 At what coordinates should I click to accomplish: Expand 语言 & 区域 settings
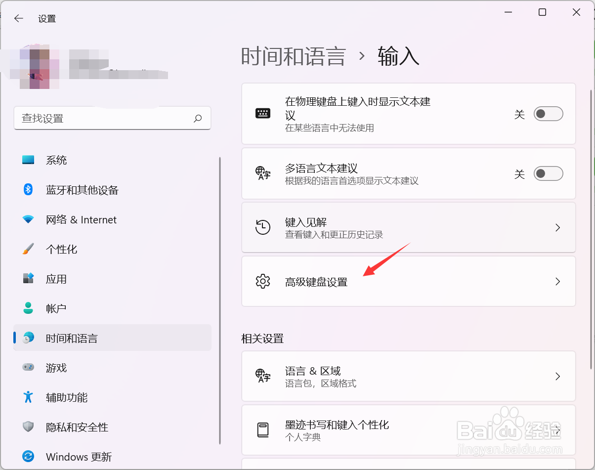(408, 376)
